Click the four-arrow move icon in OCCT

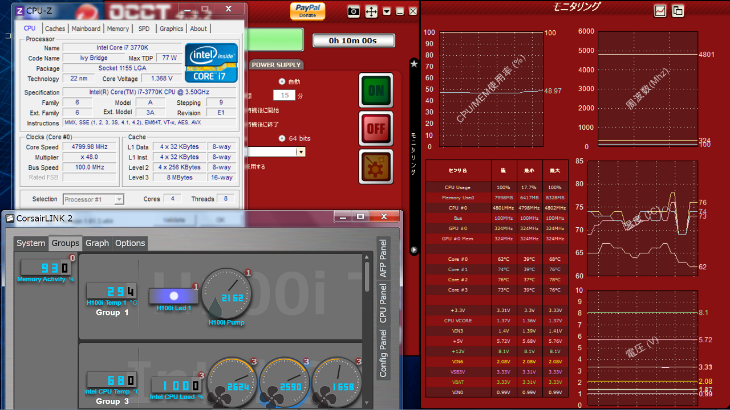(x=371, y=11)
